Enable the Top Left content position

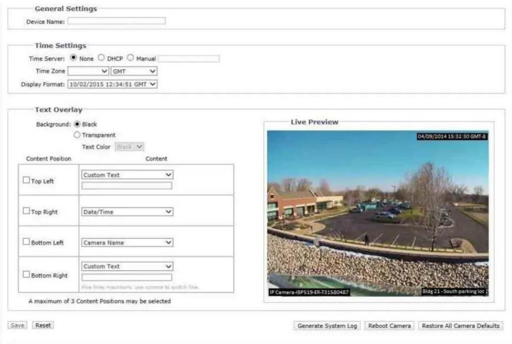point(26,180)
